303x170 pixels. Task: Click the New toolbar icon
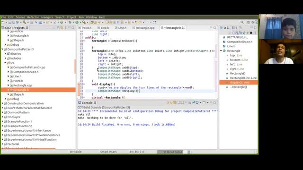coord(3,22)
